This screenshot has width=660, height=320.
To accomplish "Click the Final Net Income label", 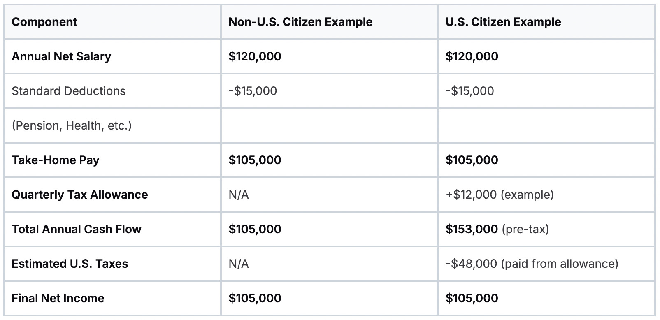I will pyautogui.click(x=58, y=298).
